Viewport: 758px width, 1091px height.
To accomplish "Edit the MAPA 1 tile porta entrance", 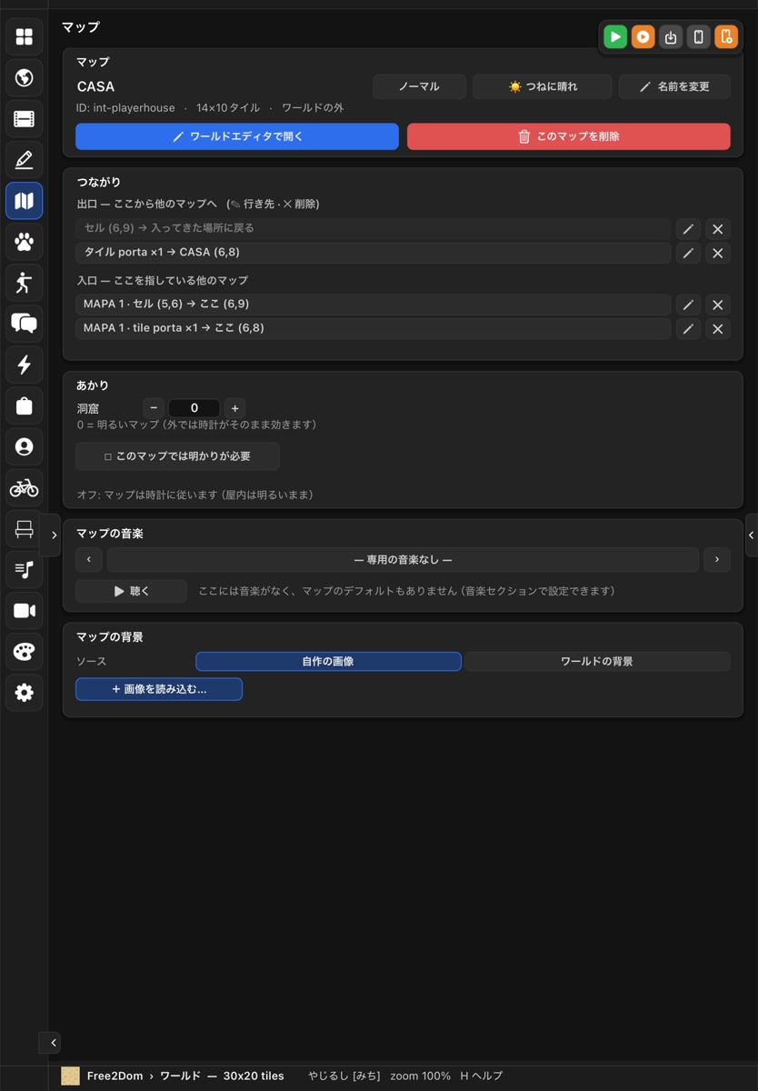I will [x=688, y=329].
